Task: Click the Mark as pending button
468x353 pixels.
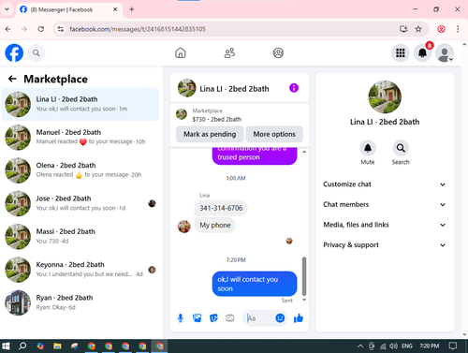Action: [210, 134]
